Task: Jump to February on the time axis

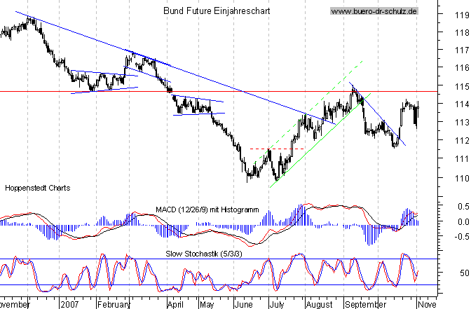Action: (x=114, y=305)
